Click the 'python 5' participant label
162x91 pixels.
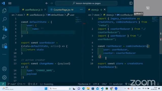(x=138, y=14)
